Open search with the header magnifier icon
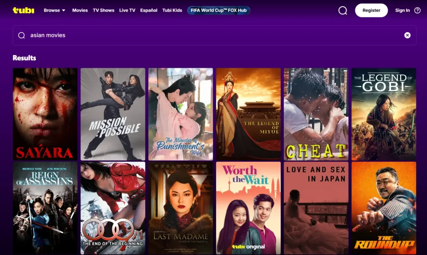 343,10
